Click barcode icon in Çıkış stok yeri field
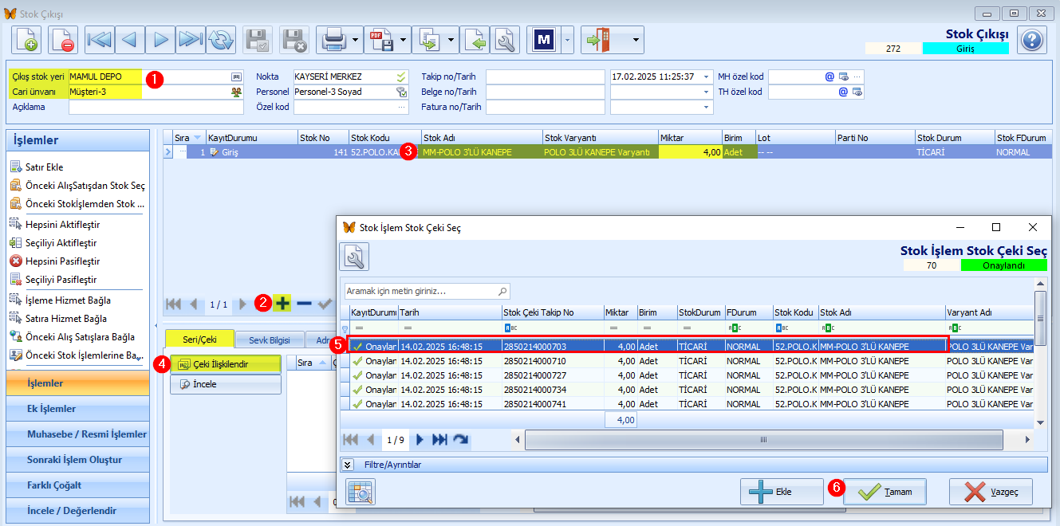1060x526 pixels. coord(236,77)
